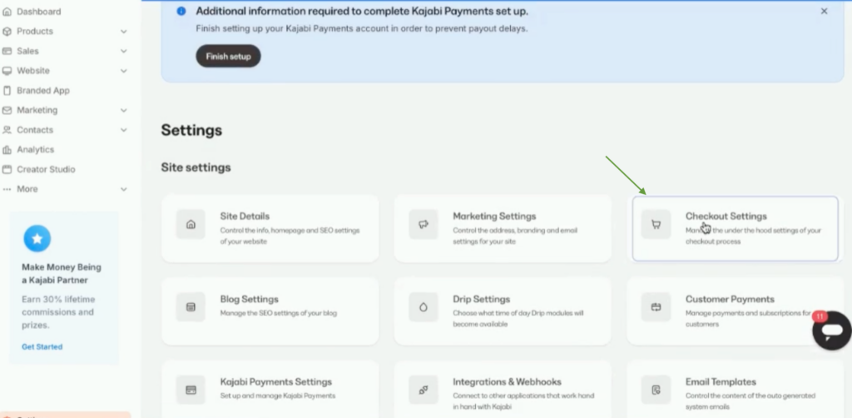
Task: Click the Contacts people icon
Action: tap(7, 130)
